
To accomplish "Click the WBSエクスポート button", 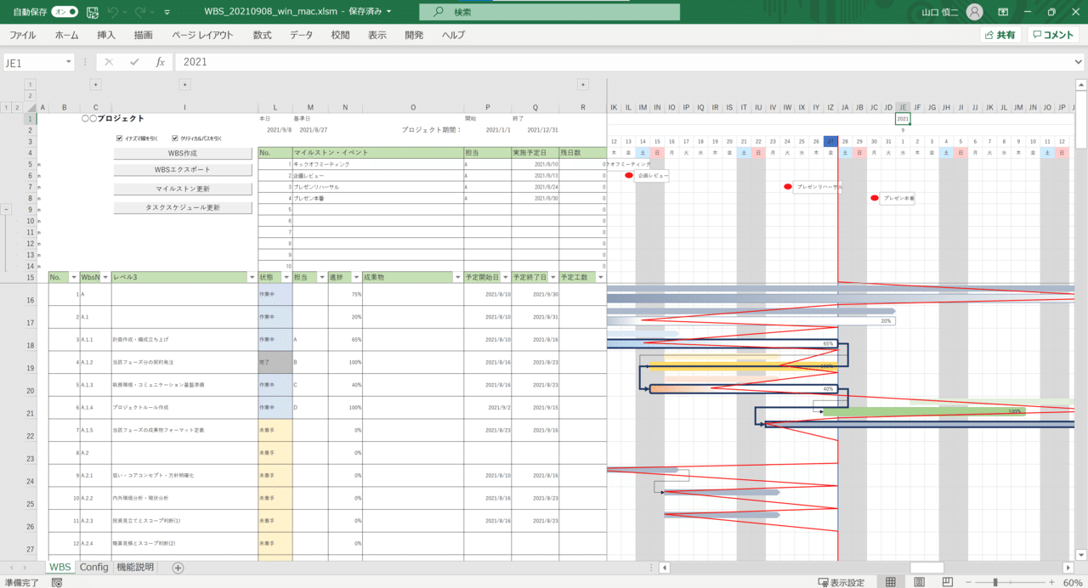I will click(183, 170).
